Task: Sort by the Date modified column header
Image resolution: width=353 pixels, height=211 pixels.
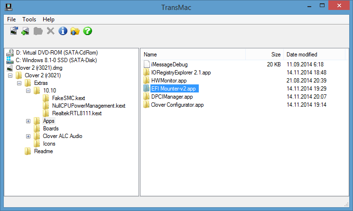Action: point(314,55)
